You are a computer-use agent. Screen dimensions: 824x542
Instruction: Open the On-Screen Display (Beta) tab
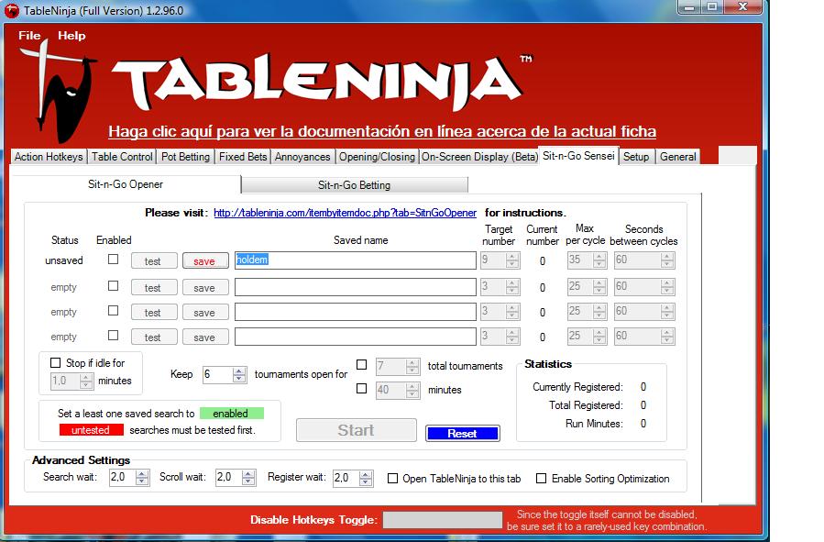point(479,157)
